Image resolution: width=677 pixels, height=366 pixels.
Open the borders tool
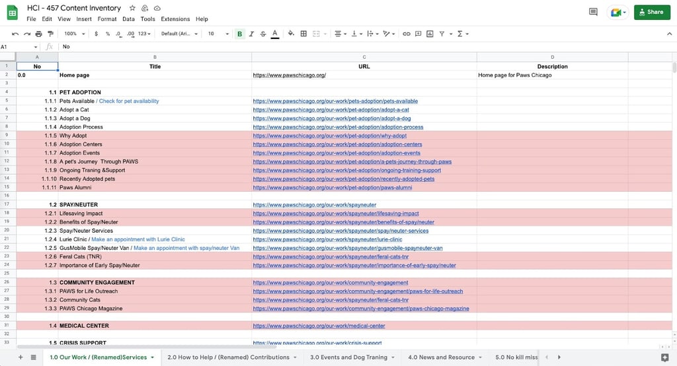303,34
